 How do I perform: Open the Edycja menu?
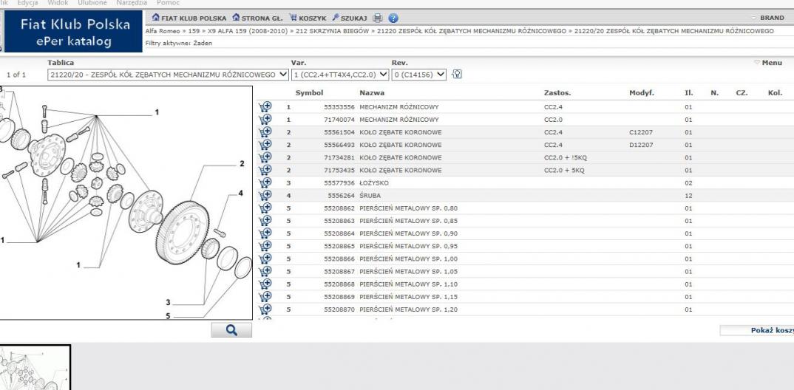pos(28,3)
